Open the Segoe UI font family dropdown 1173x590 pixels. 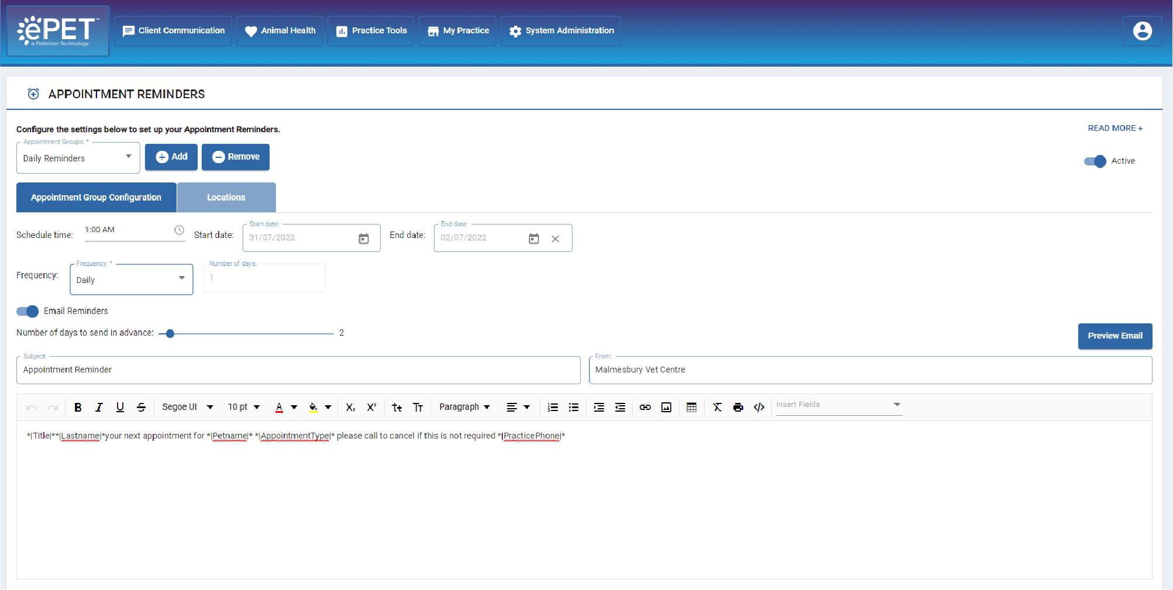click(188, 408)
